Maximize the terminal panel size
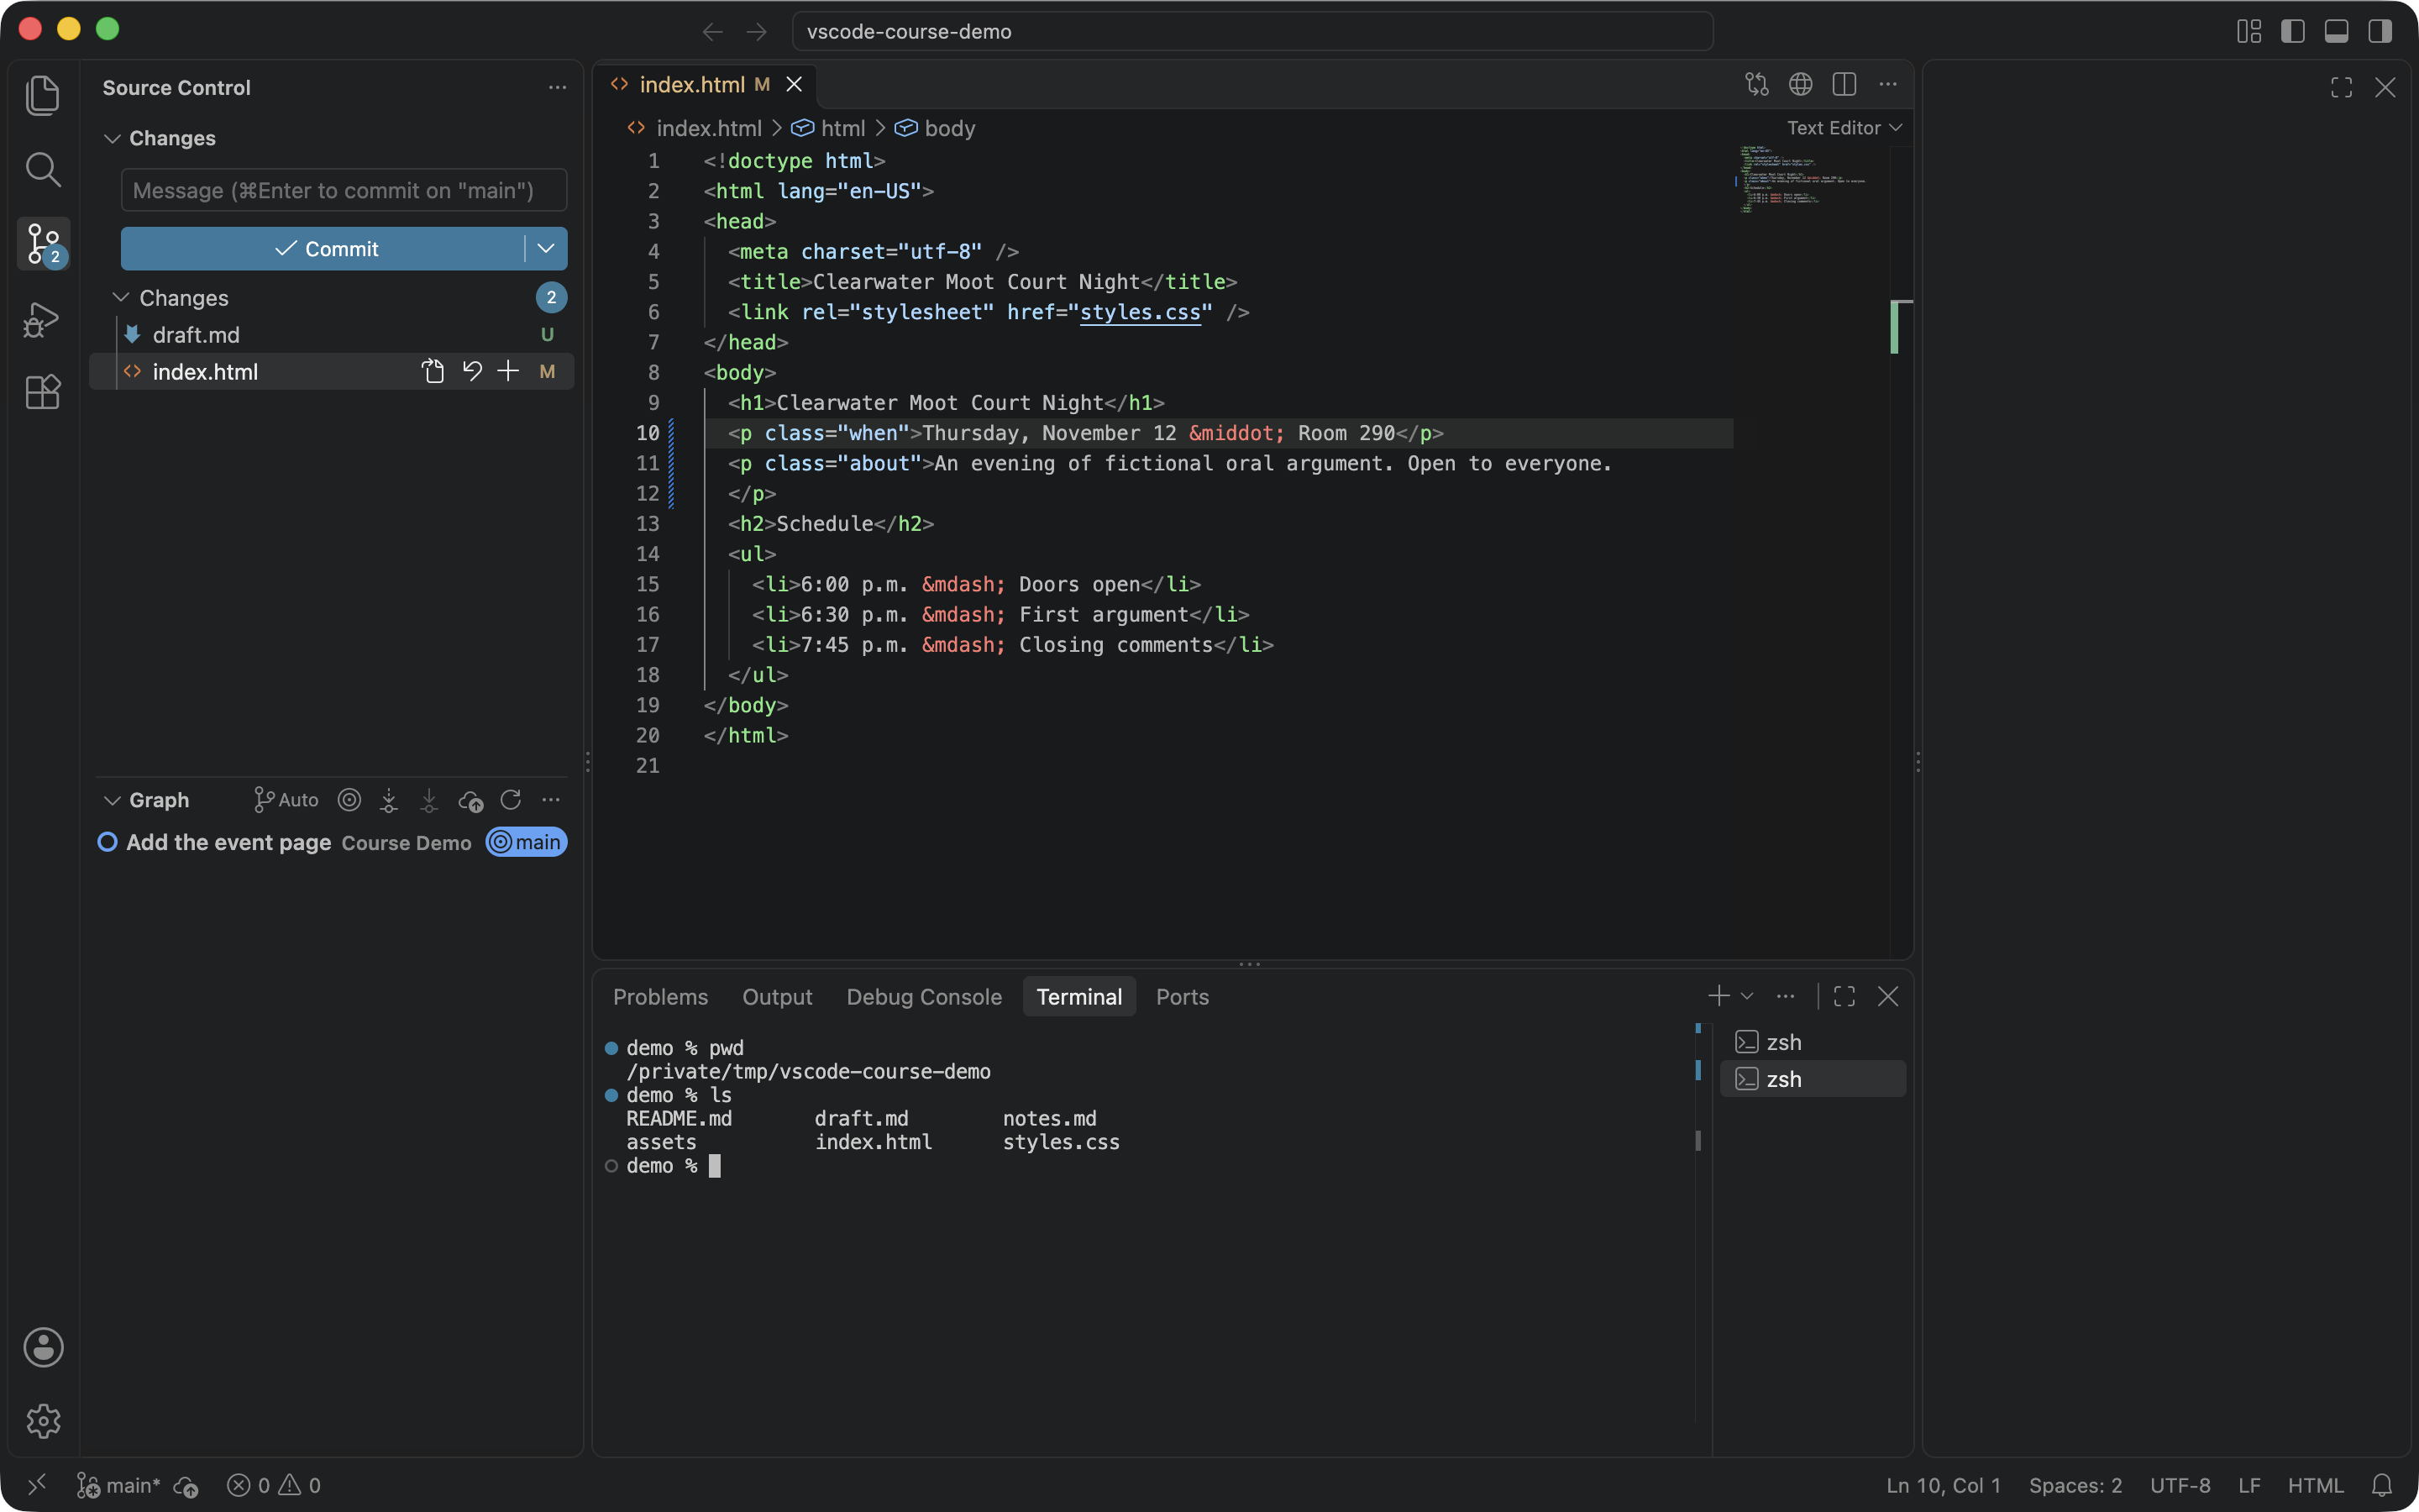 tap(1844, 996)
